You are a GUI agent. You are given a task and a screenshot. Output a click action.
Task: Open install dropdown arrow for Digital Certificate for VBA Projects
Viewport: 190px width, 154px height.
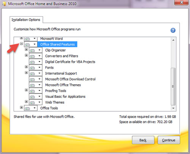(40, 62)
